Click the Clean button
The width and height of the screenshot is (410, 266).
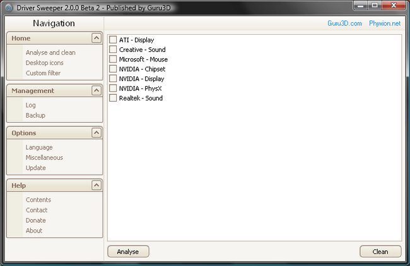(x=380, y=251)
